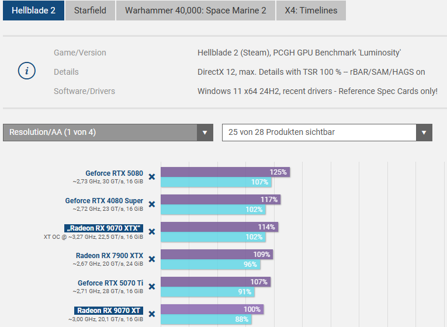The image size is (447, 327).
Task: Open the 25 von 28 Produkten dropdown
Action: [x=327, y=133]
